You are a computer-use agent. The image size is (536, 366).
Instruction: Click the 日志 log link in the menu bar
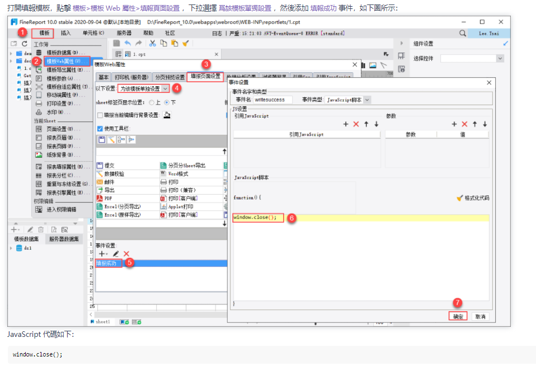tap(217, 33)
